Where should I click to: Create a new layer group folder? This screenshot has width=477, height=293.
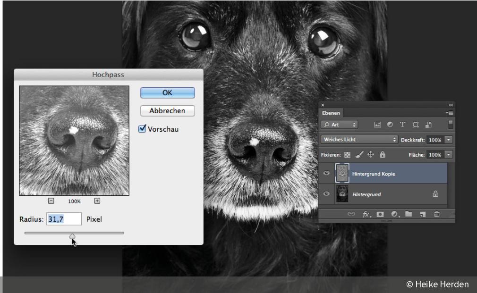point(409,214)
